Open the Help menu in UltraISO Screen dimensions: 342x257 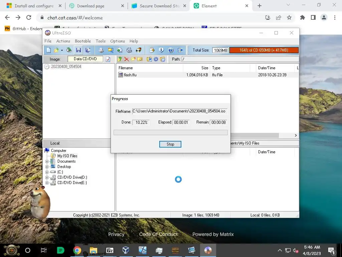(134, 41)
